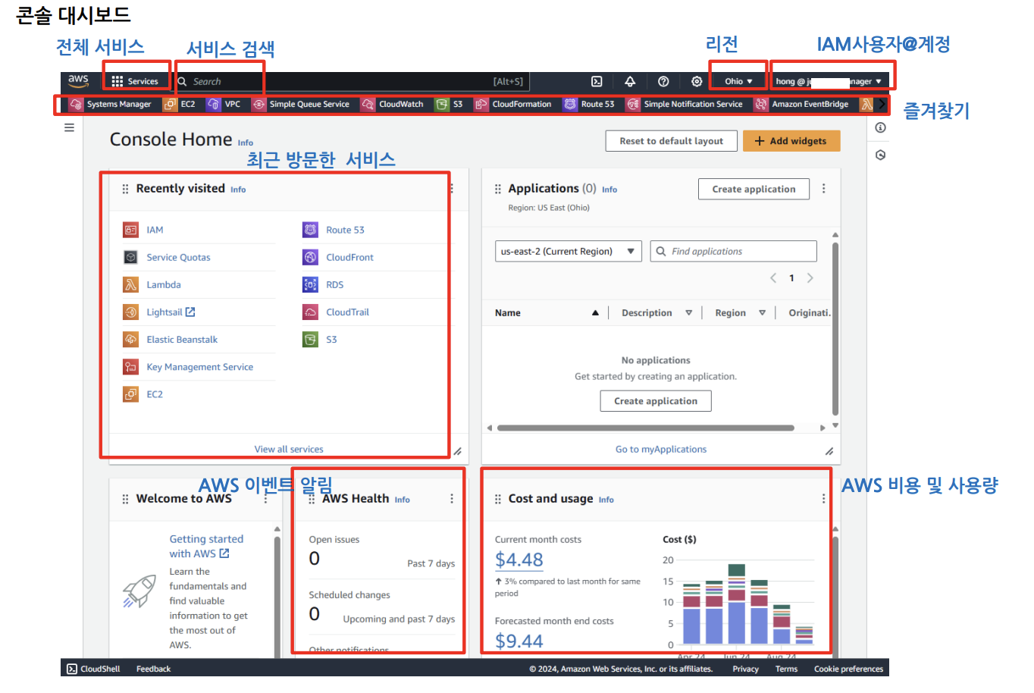Open settings gear icon in top bar

pos(697,81)
